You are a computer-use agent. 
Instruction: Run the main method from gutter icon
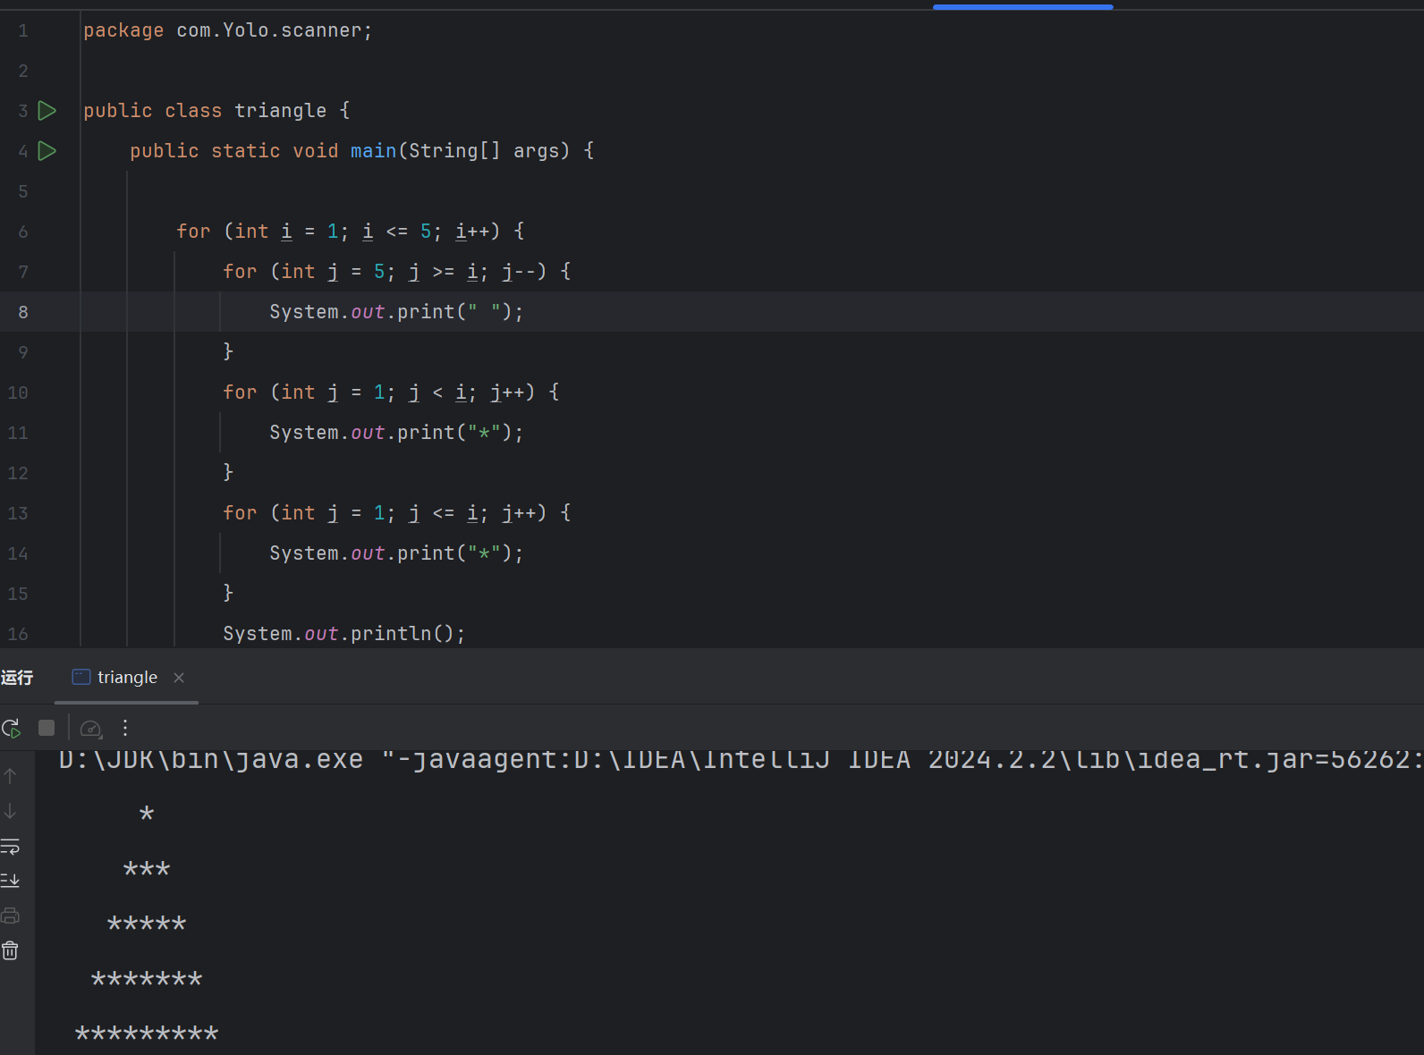tap(47, 151)
